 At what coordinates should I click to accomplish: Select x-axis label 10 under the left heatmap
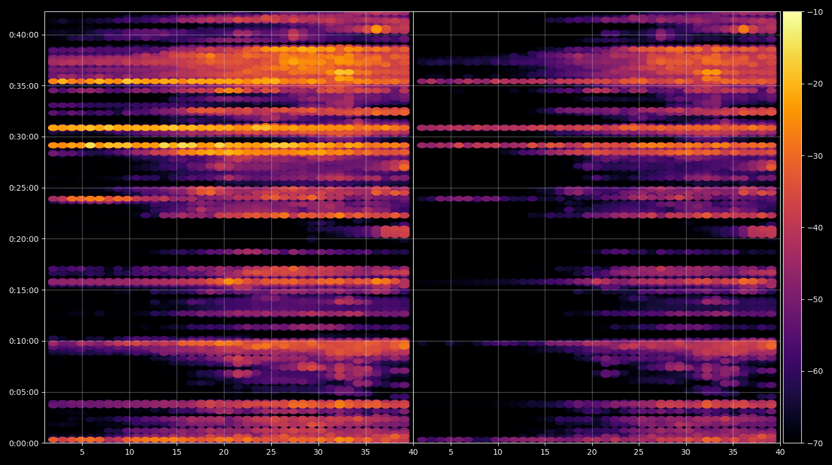tap(129, 452)
